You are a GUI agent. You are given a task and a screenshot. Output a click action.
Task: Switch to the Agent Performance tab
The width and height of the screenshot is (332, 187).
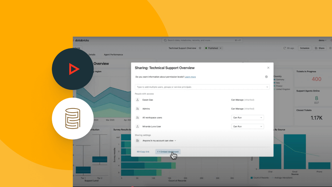coord(113,55)
